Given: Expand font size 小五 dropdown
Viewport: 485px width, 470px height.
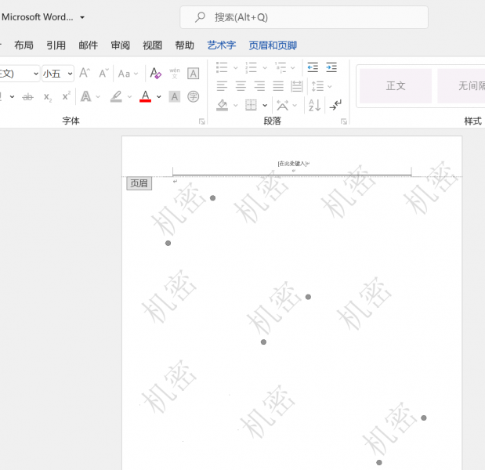Looking at the screenshot, I should click(71, 74).
